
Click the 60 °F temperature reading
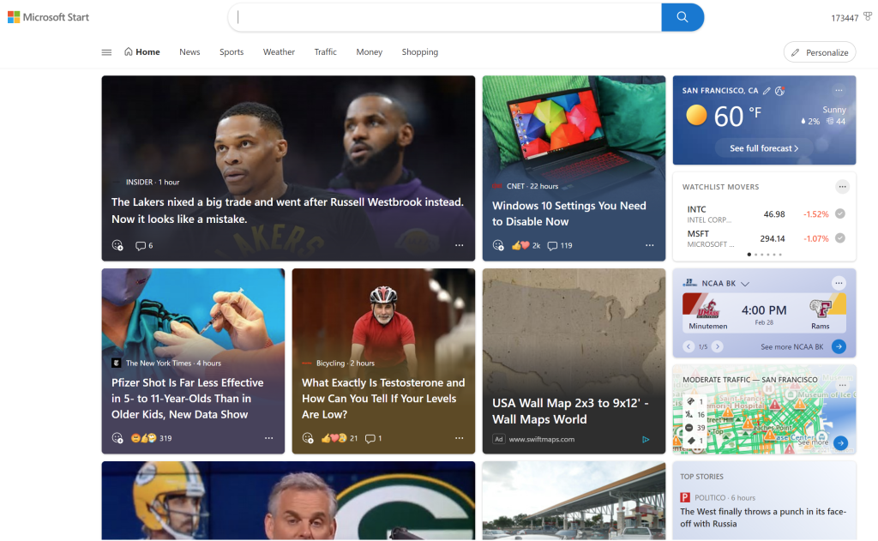click(737, 116)
